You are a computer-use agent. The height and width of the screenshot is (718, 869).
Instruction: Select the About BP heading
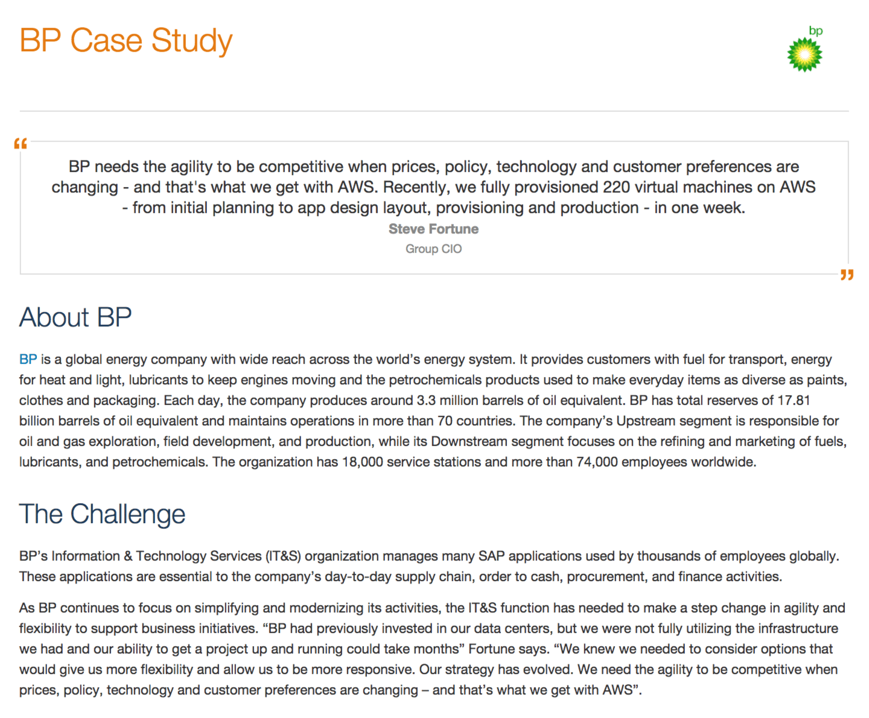pos(75,317)
